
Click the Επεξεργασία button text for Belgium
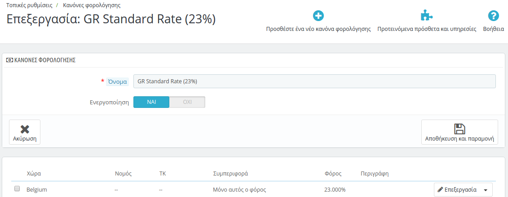point(460,189)
